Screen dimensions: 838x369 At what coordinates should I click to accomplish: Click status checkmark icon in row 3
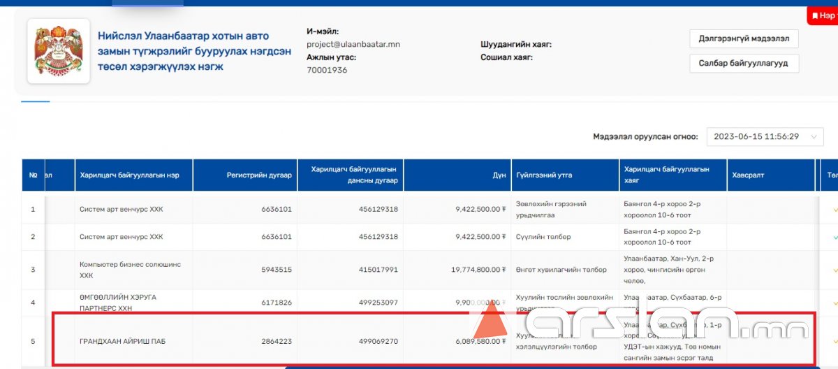[835, 270]
